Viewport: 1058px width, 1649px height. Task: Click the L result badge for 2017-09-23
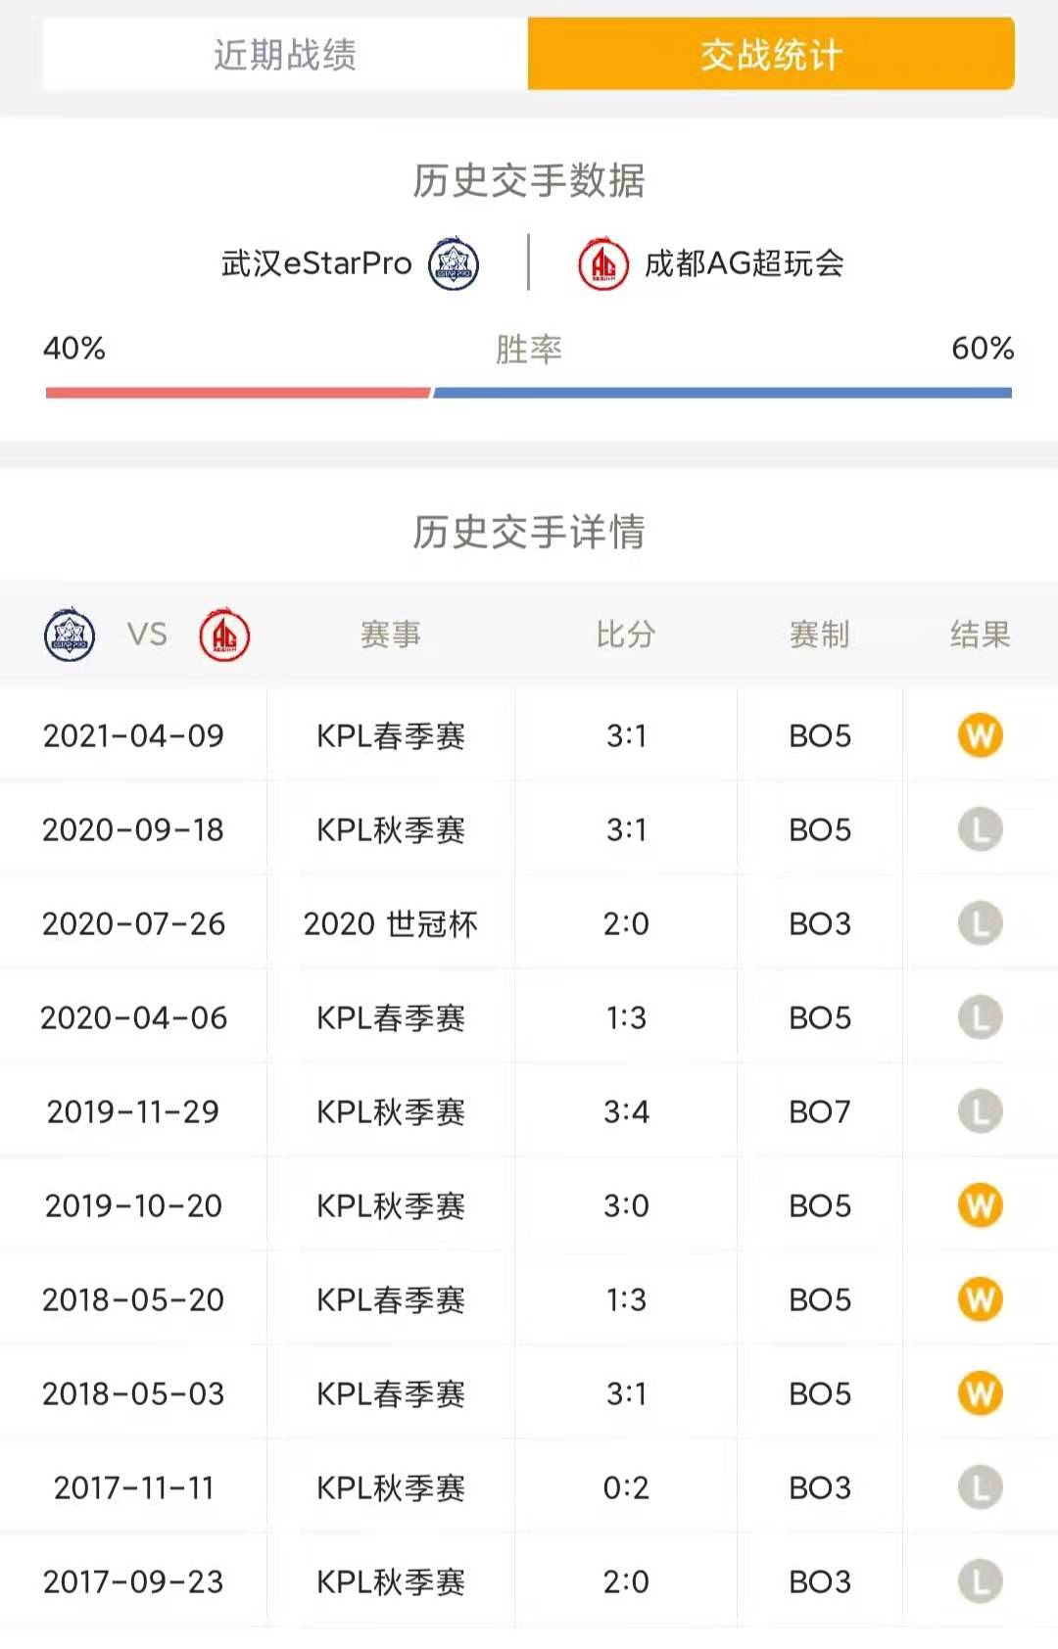click(x=980, y=1581)
